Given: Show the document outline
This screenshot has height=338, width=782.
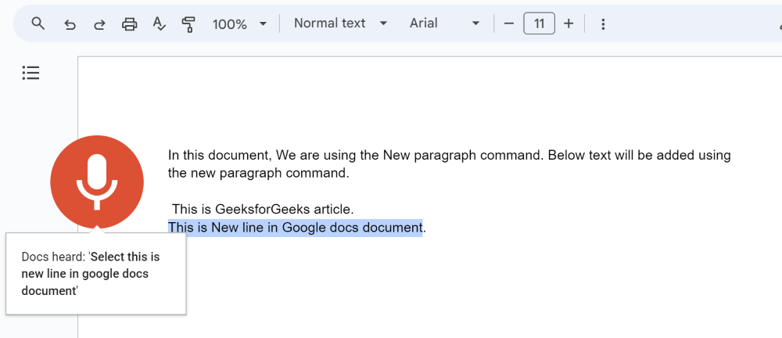Looking at the screenshot, I should (x=30, y=73).
